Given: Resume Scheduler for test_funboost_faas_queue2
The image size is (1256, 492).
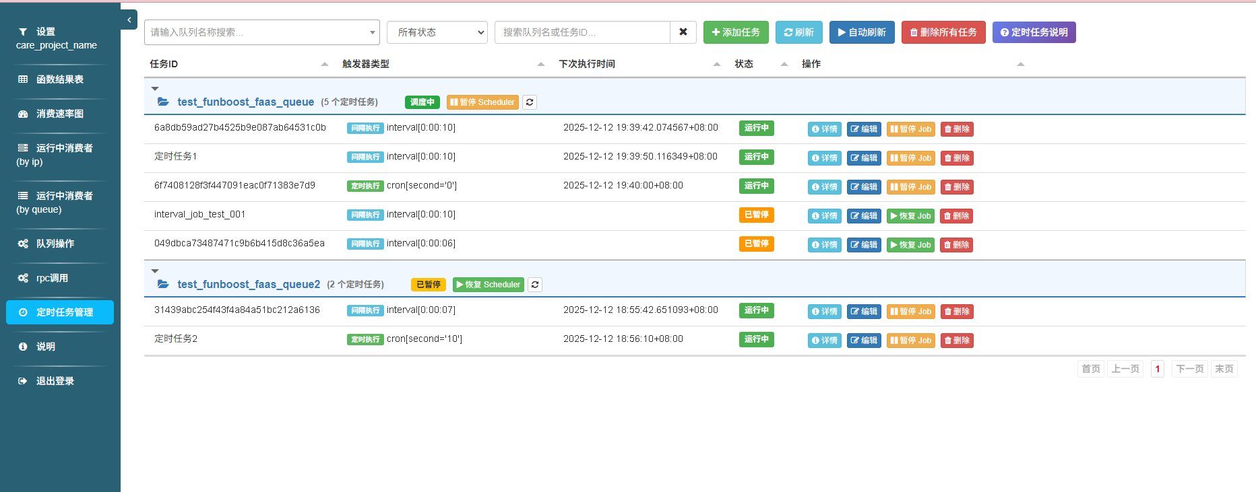Looking at the screenshot, I should 489,285.
